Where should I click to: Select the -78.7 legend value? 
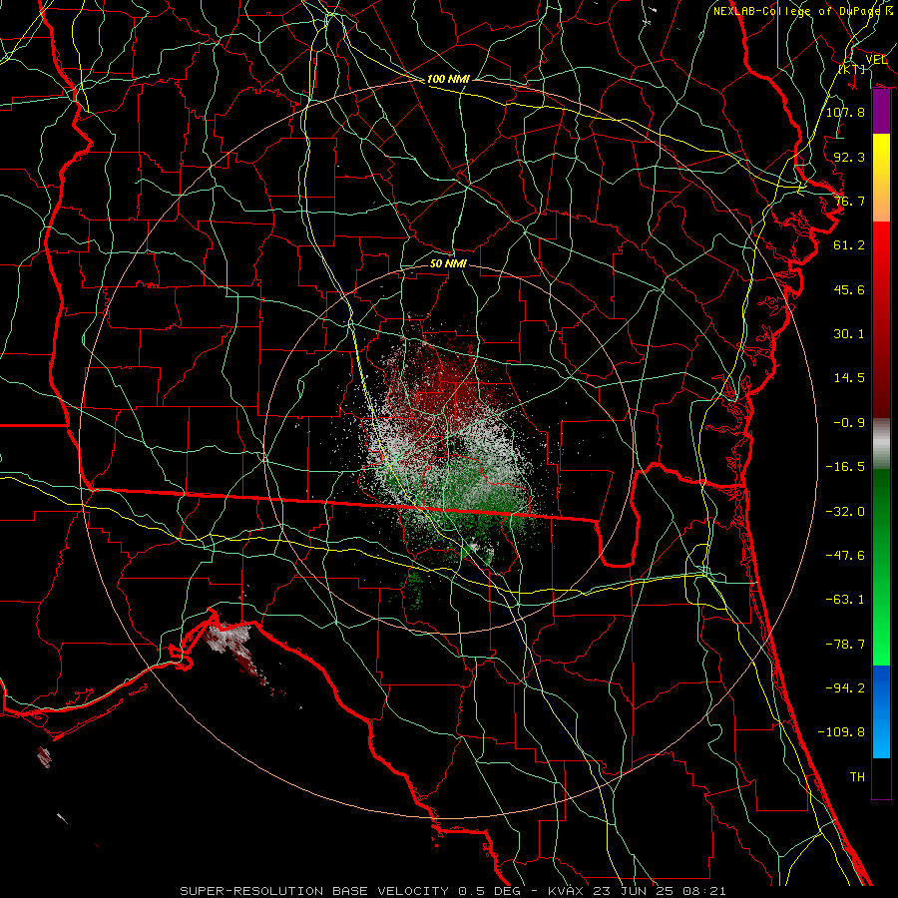click(x=845, y=645)
